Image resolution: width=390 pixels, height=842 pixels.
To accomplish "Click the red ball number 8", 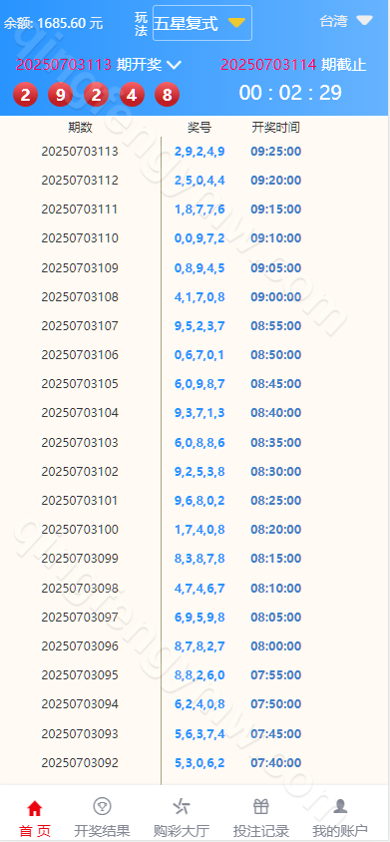I will 167,96.
